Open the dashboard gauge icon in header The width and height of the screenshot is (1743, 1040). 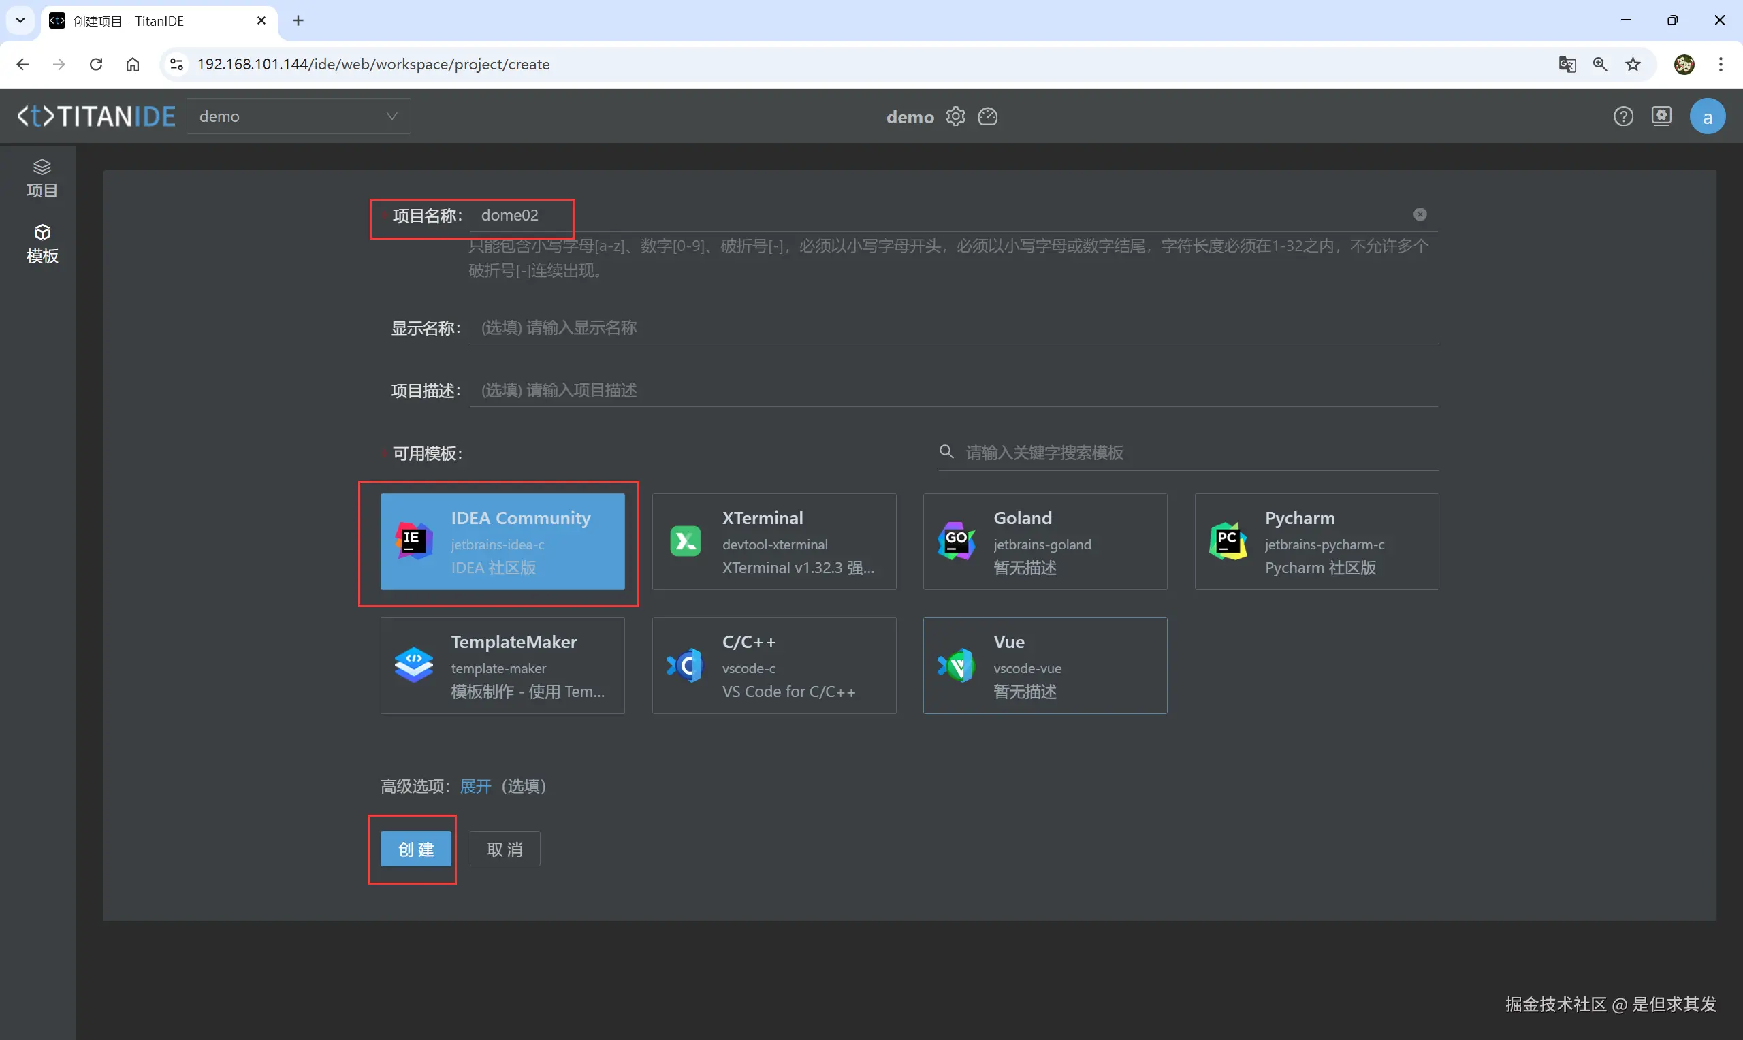coord(987,116)
